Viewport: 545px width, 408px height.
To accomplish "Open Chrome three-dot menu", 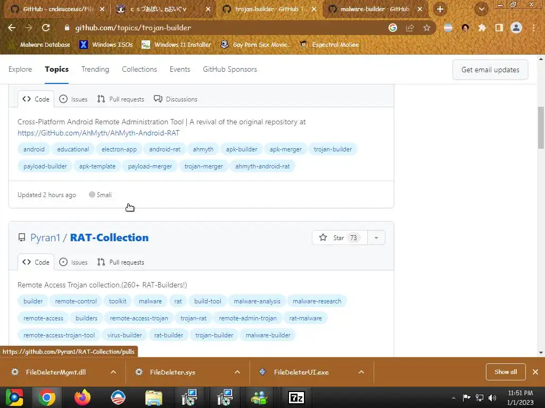I will [533, 28].
